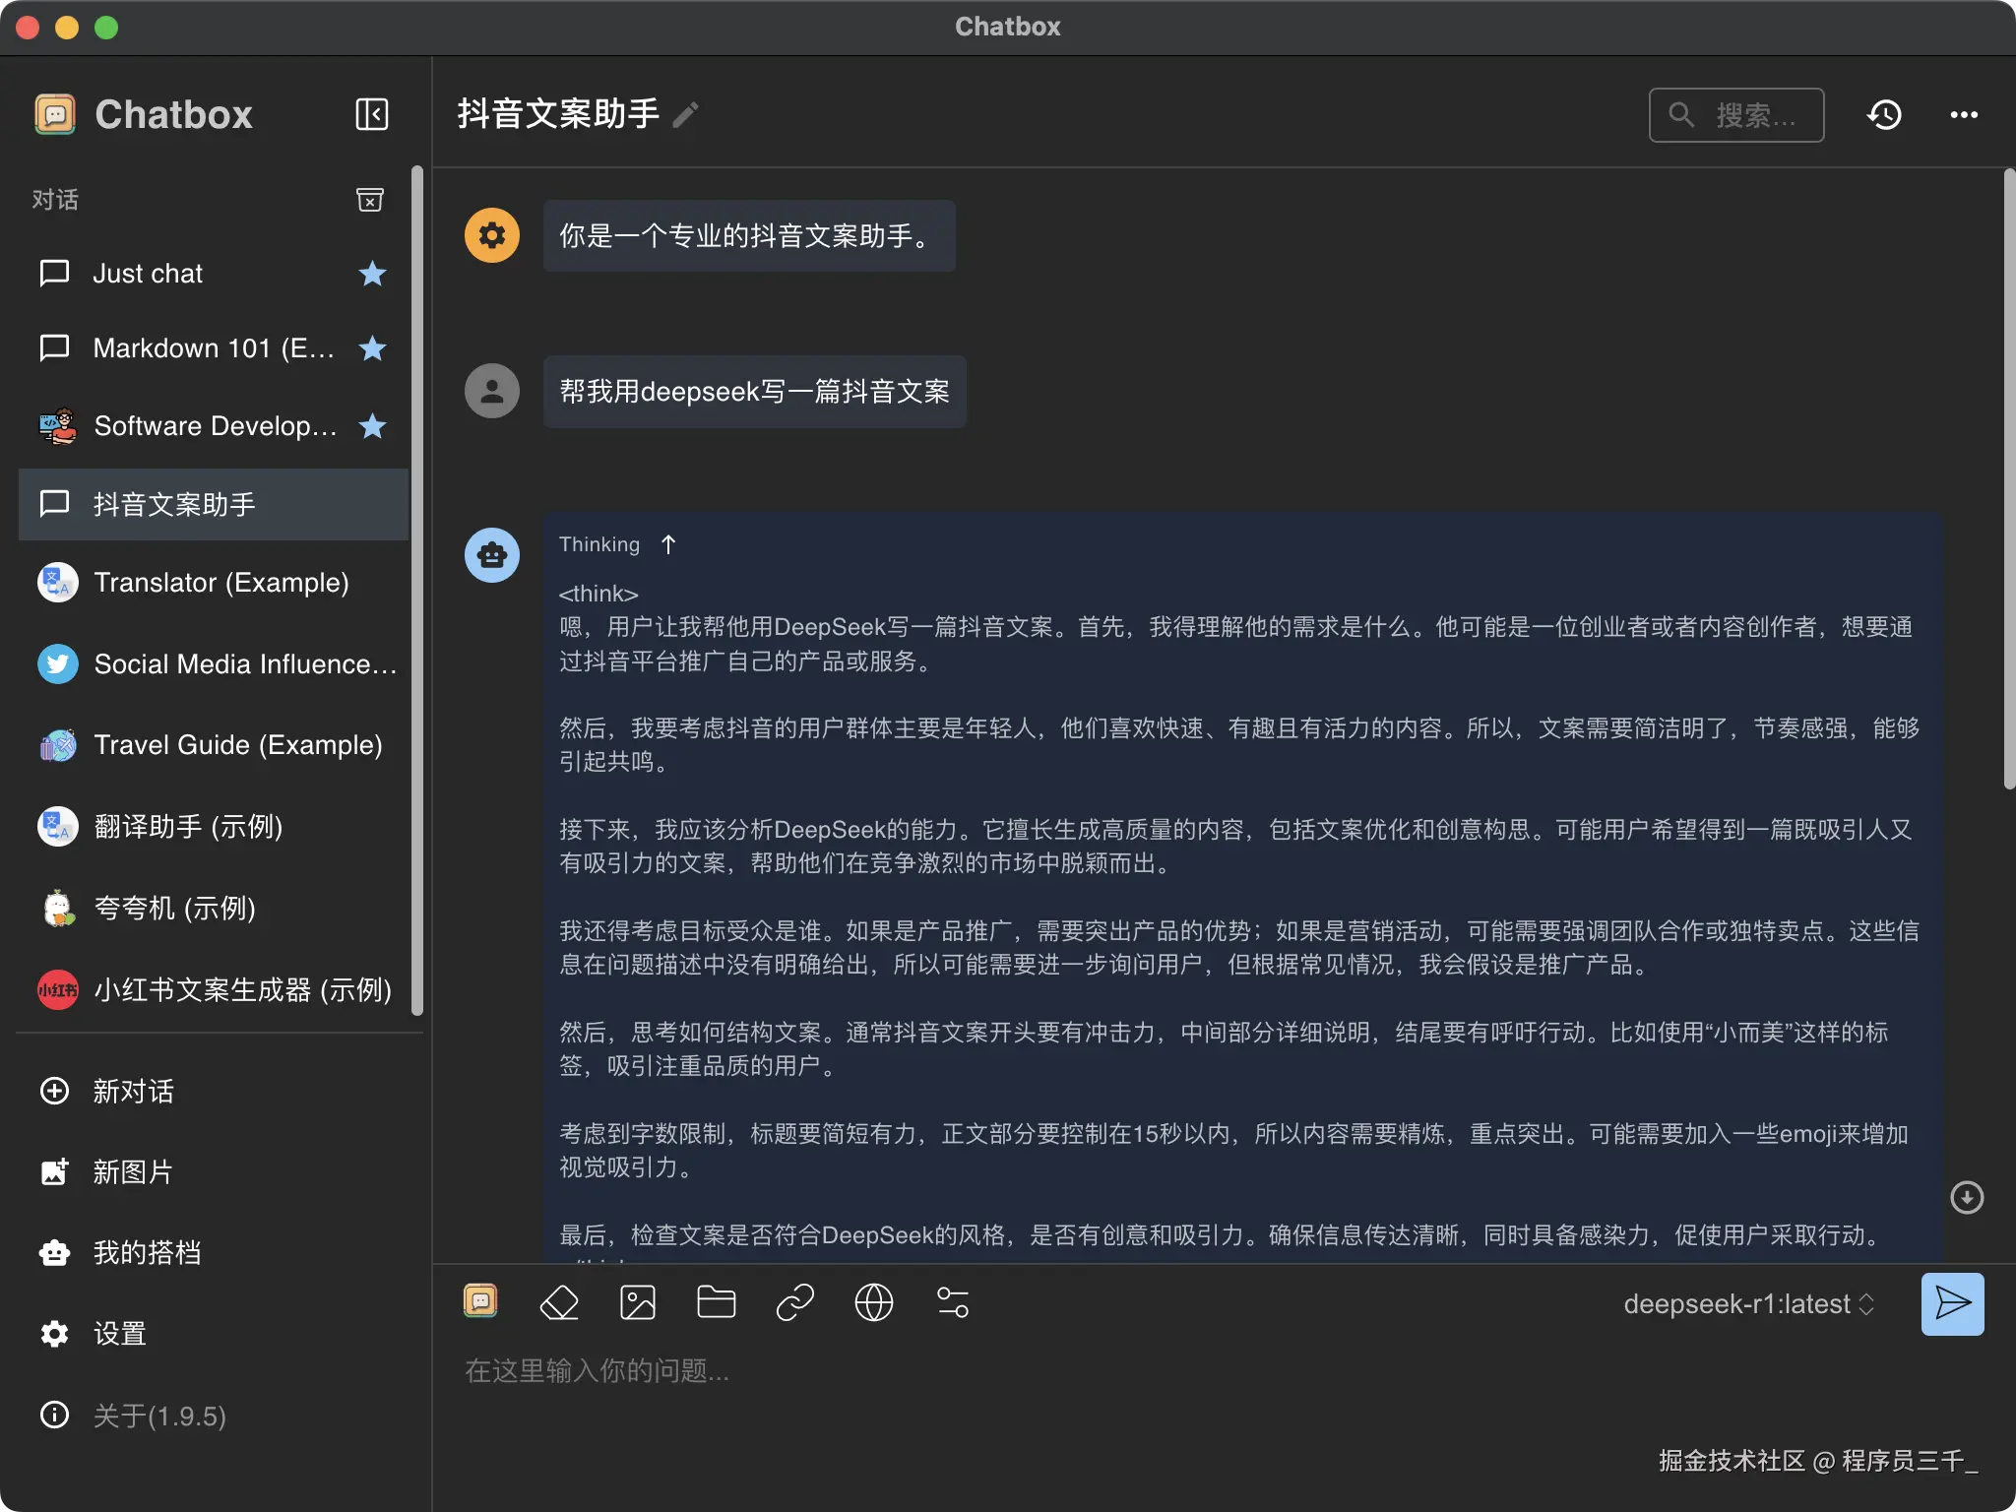Collapse the Thinking section arrow

pyautogui.click(x=668, y=544)
